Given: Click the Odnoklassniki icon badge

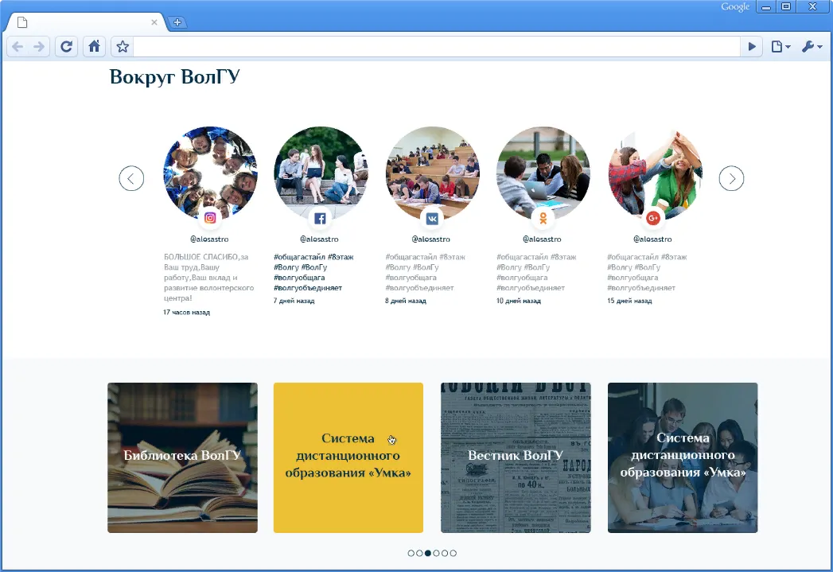Looking at the screenshot, I should coord(543,218).
